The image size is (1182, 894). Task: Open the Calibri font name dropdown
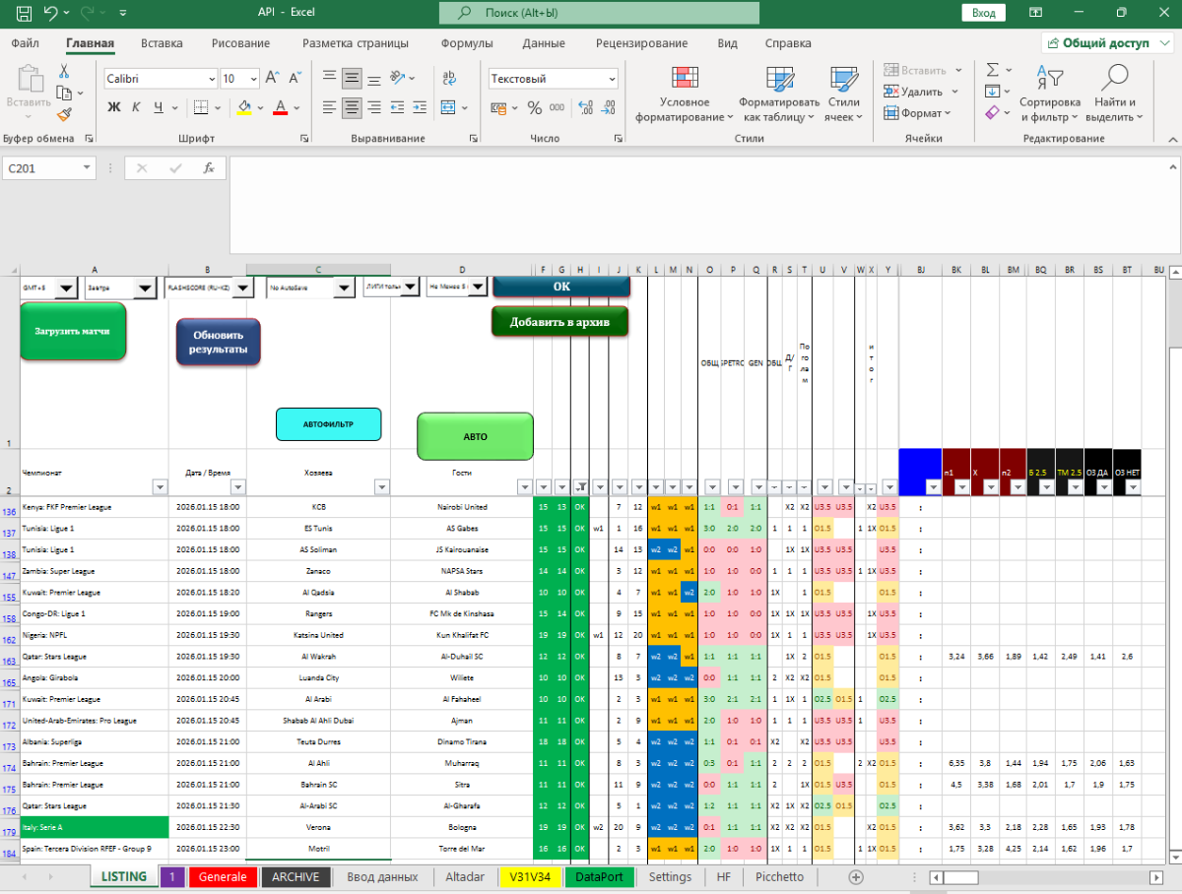(212, 79)
